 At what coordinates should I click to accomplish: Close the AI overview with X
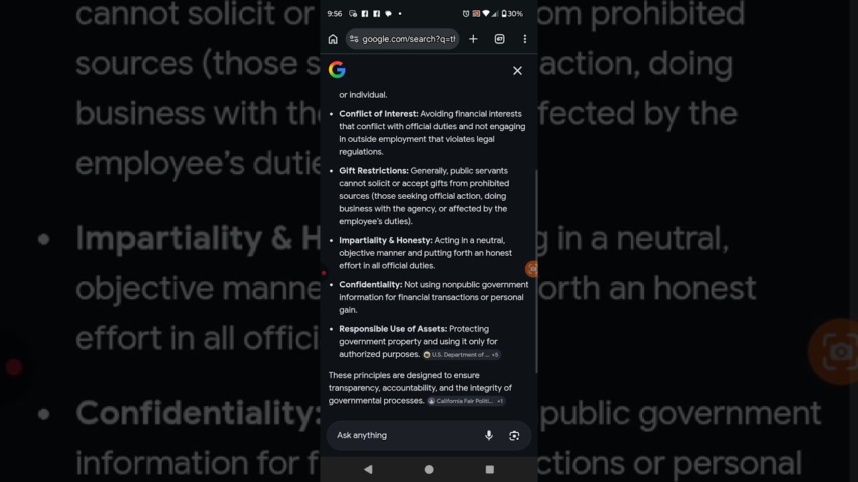point(517,70)
